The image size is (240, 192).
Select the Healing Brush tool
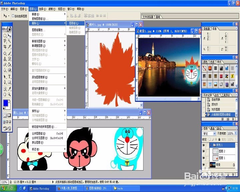coord(5,53)
